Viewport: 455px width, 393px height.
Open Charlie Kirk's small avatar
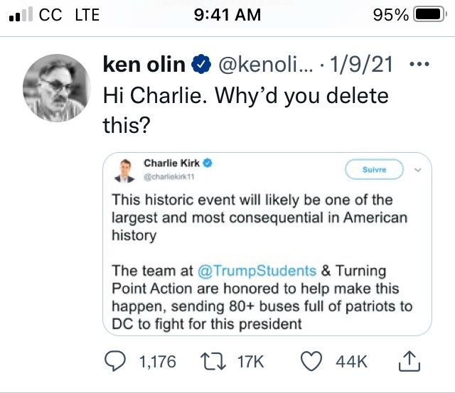(x=126, y=169)
